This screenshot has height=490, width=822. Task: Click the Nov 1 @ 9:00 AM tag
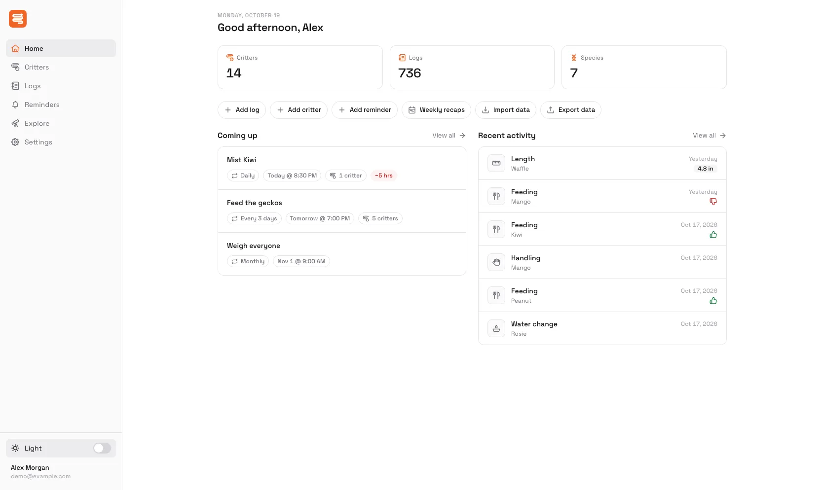coord(301,261)
